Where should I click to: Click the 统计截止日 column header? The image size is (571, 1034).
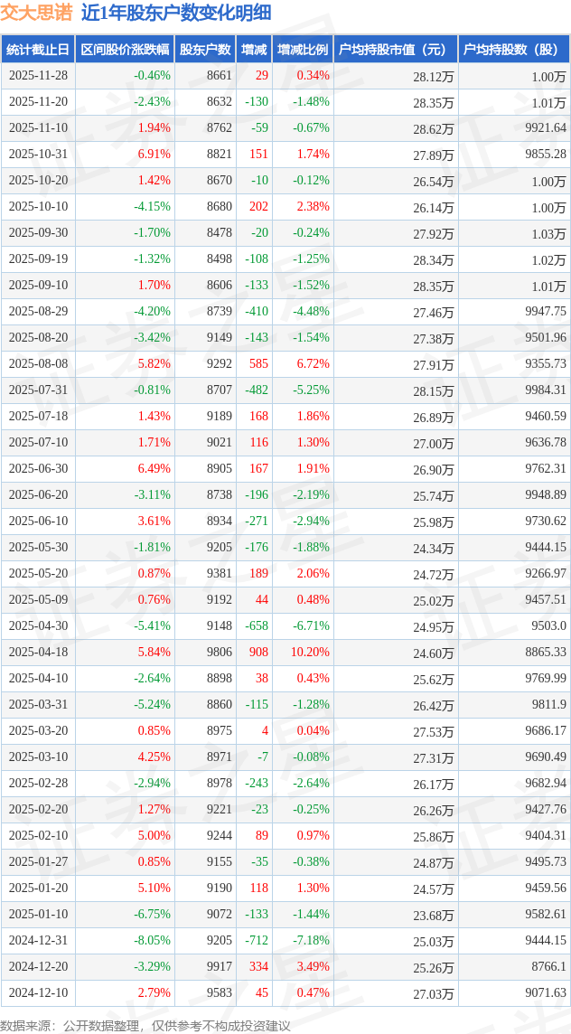pyautogui.click(x=38, y=50)
